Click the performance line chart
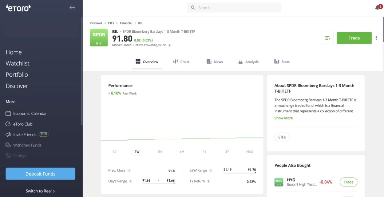The image size is (384, 197). (x=182, y=139)
